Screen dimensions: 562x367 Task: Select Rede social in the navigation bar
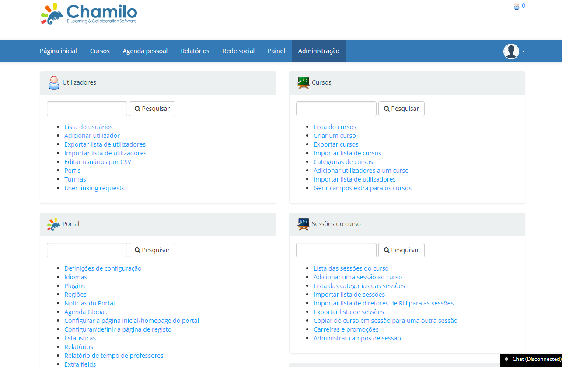238,51
